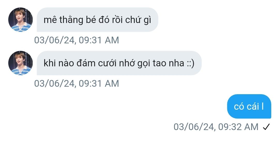Click the words "chứ gì" ending the first message
The image size is (279, 144).
(138, 20)
